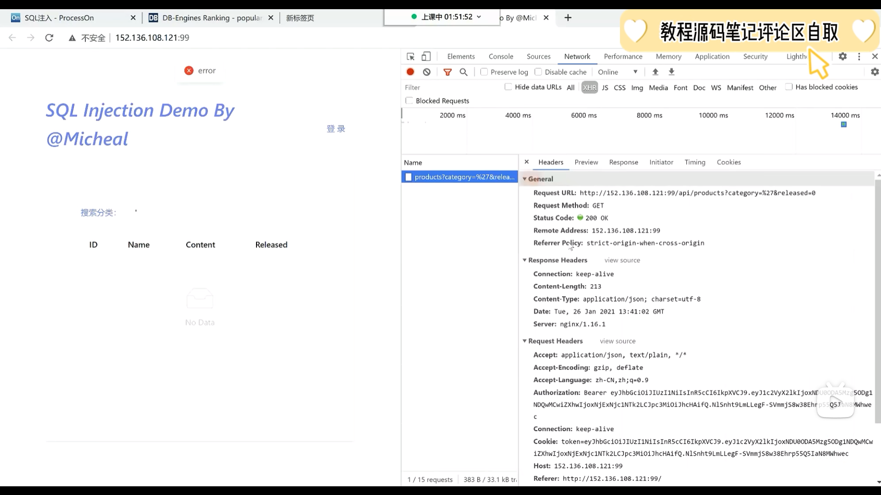Click the 登录 login link
The width and height of the screenshot is (881, 495).
(336, 129)
